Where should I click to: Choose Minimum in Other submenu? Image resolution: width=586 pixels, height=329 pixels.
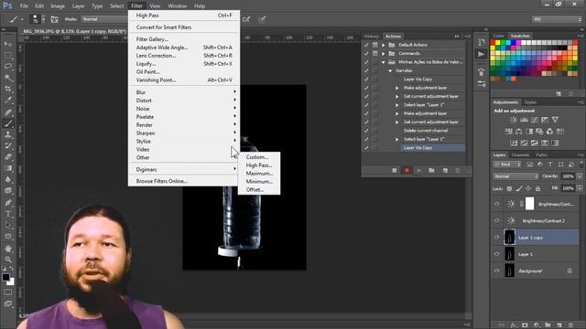pos(259,181)
